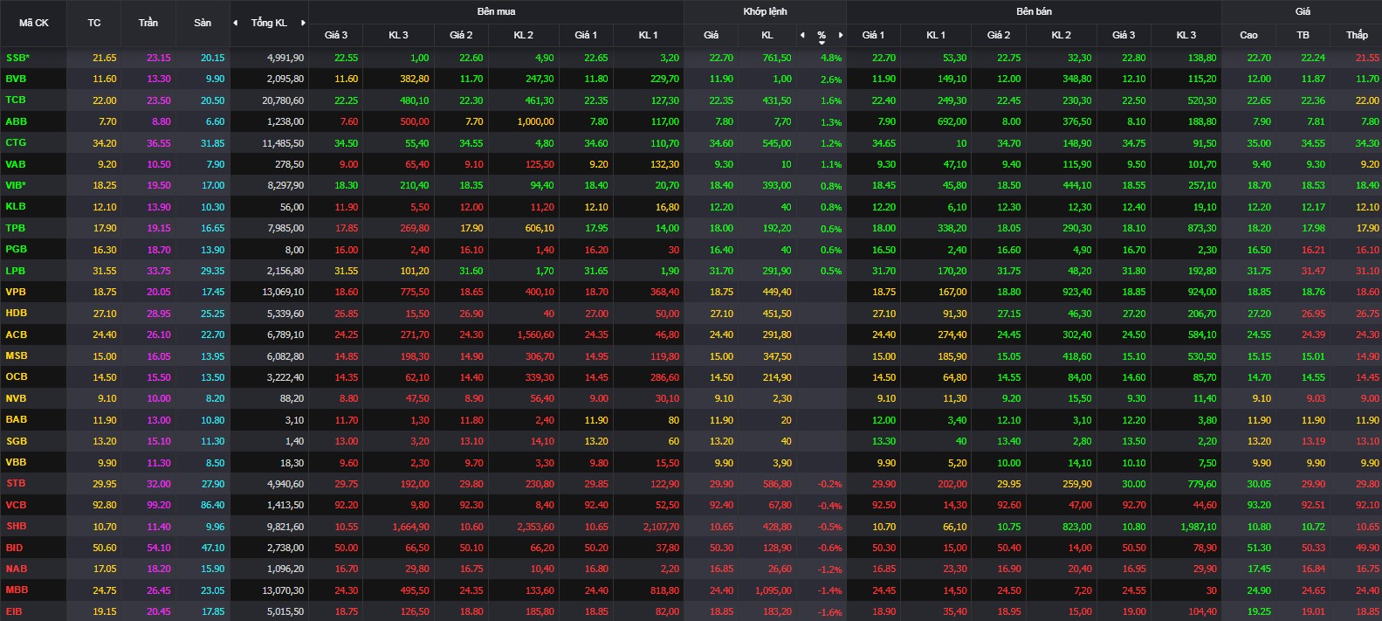The height and width of the screenshot is (621, 1382).
Task: Open the TCB stock symbol
Action: point(16,100)
